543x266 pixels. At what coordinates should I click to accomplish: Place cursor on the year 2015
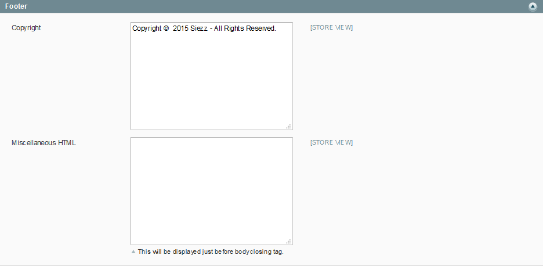tap(181, 28)
